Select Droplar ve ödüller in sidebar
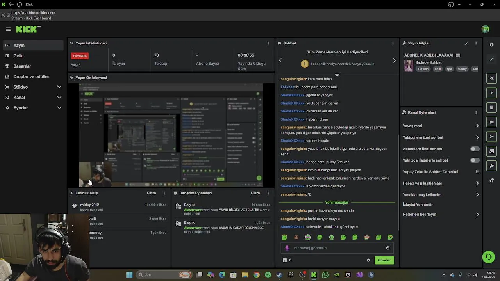 [x=33, y=76]
